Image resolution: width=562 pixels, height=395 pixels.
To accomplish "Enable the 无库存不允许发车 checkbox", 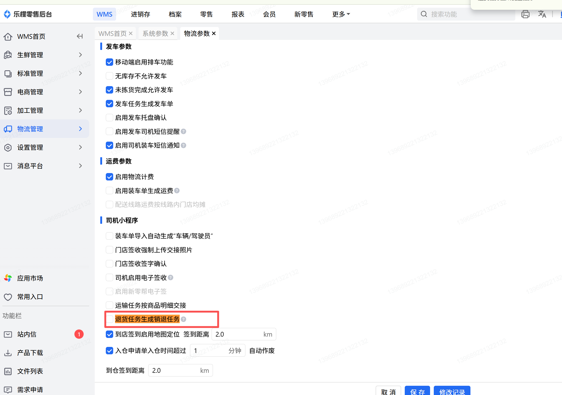I will point(109,76).
